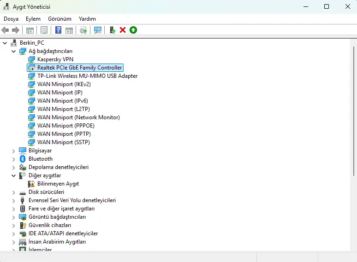Click the scan for hardware changes icon

pos(98,30)
